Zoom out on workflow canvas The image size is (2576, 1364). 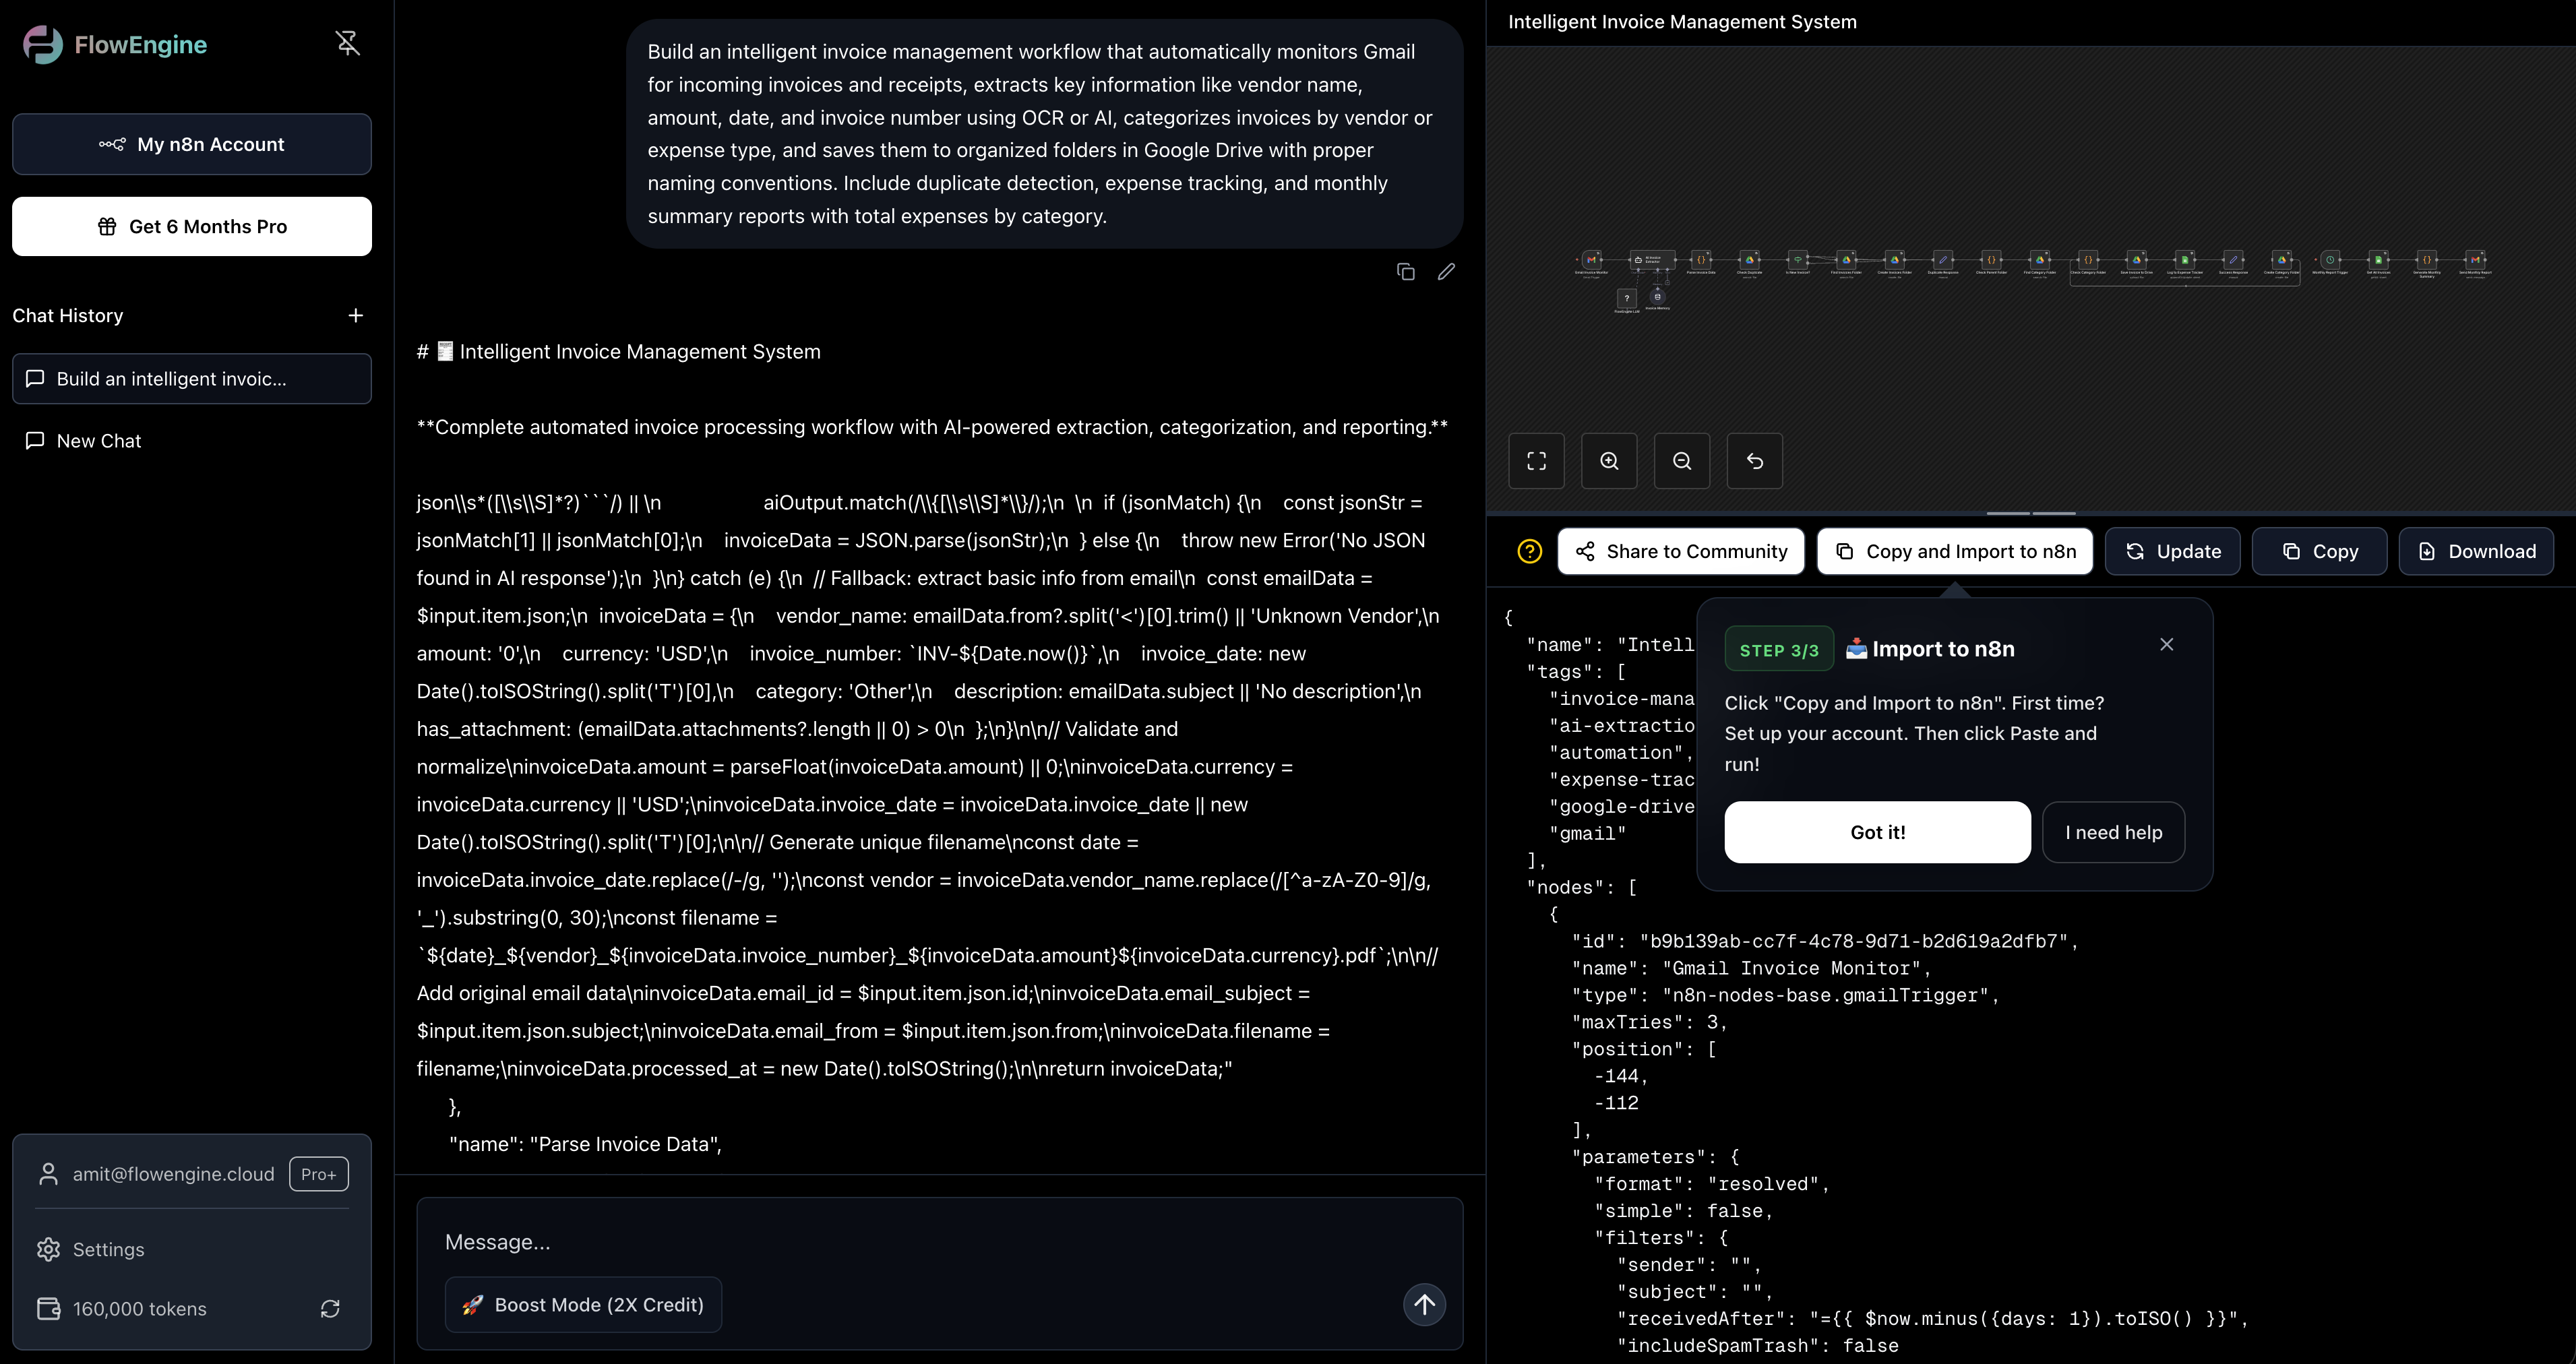1682,461
